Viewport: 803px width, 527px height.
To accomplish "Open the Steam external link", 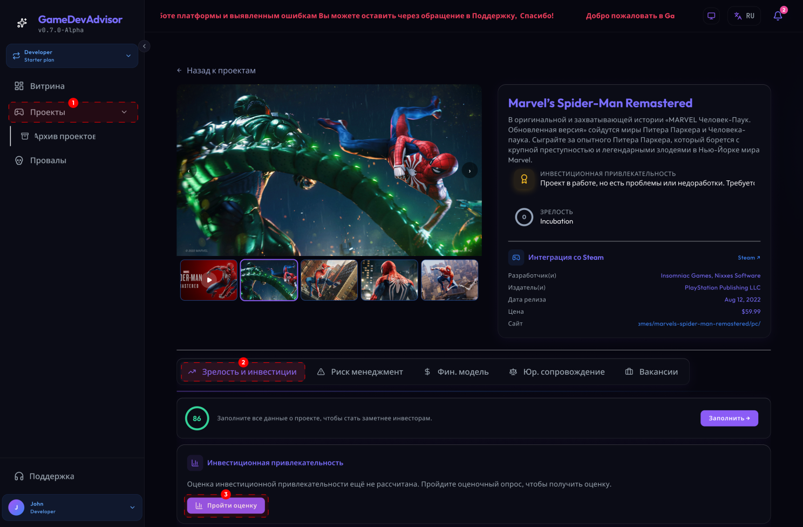I will click(x=749, y=258).
